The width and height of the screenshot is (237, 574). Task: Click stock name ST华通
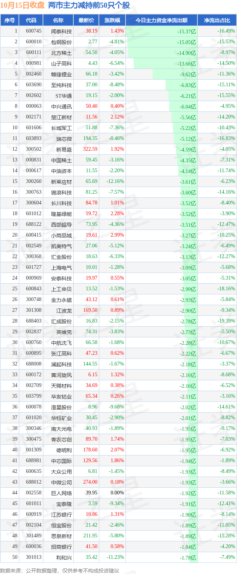pos(63,96)
